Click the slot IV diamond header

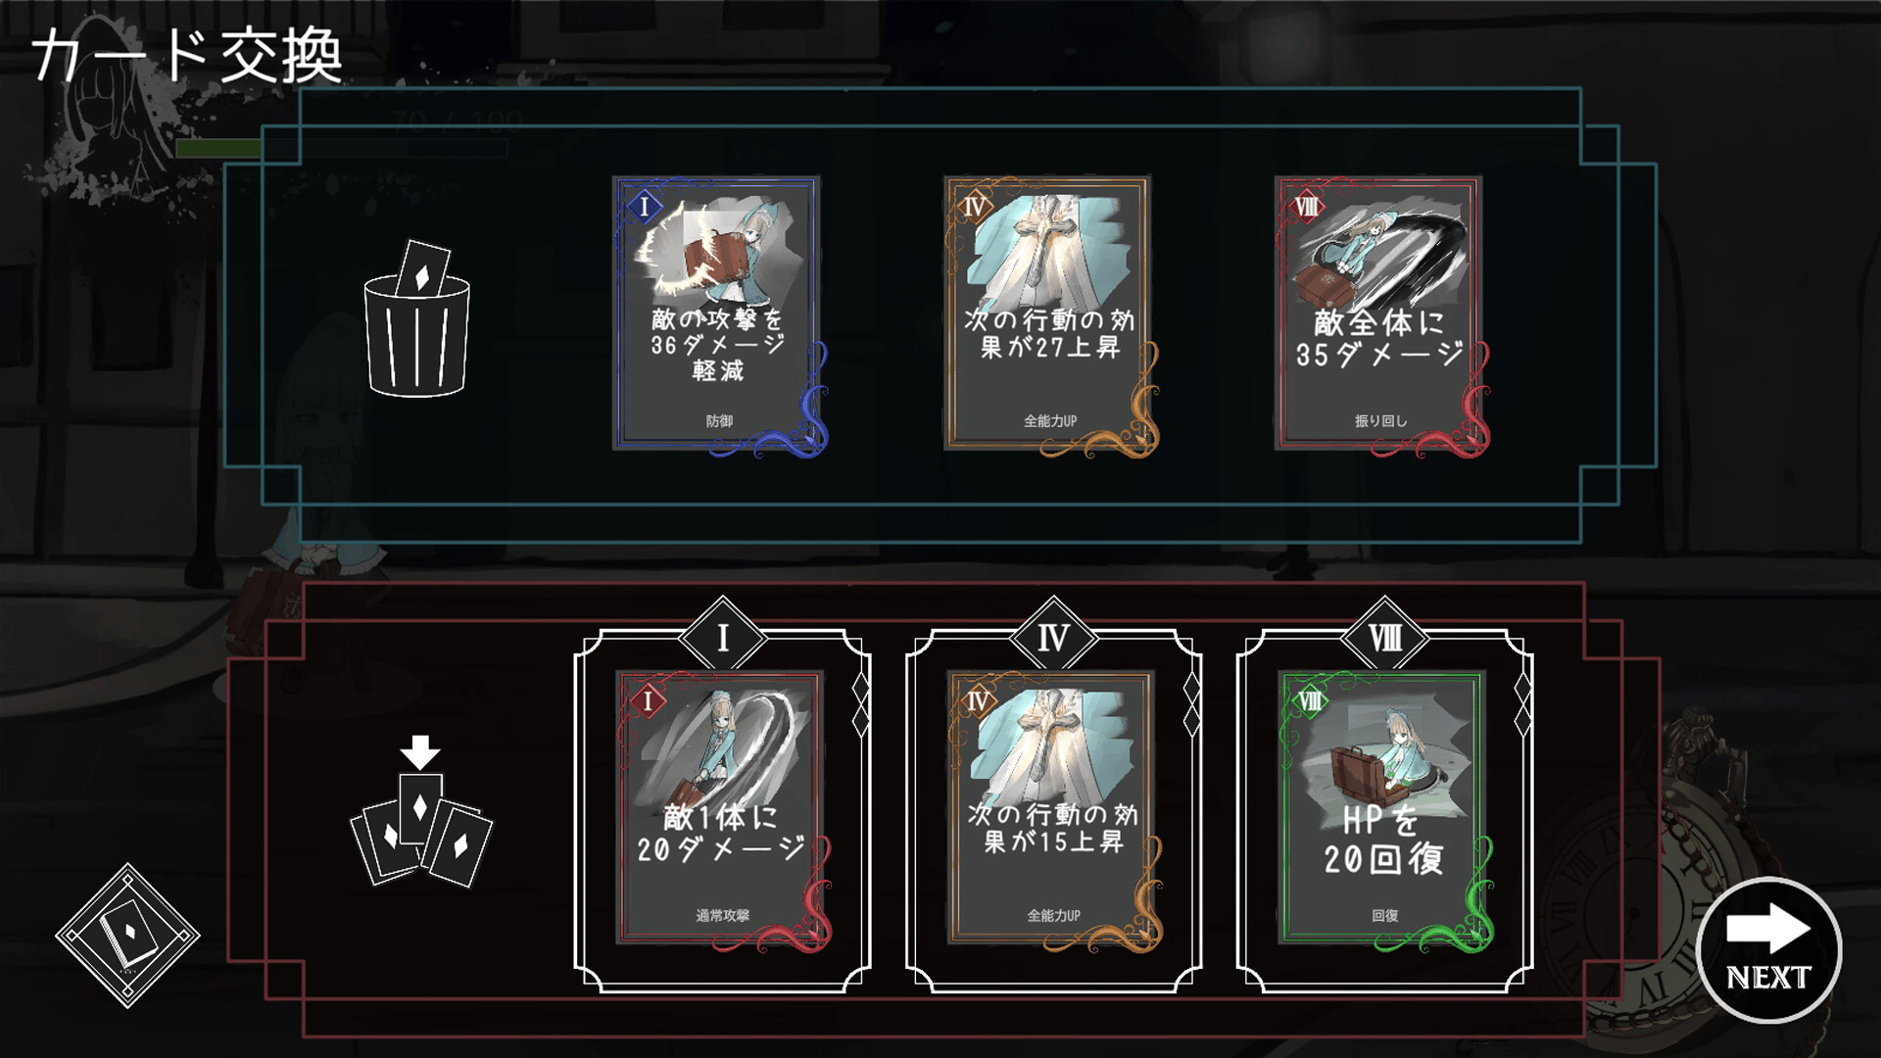(1053, 638)
